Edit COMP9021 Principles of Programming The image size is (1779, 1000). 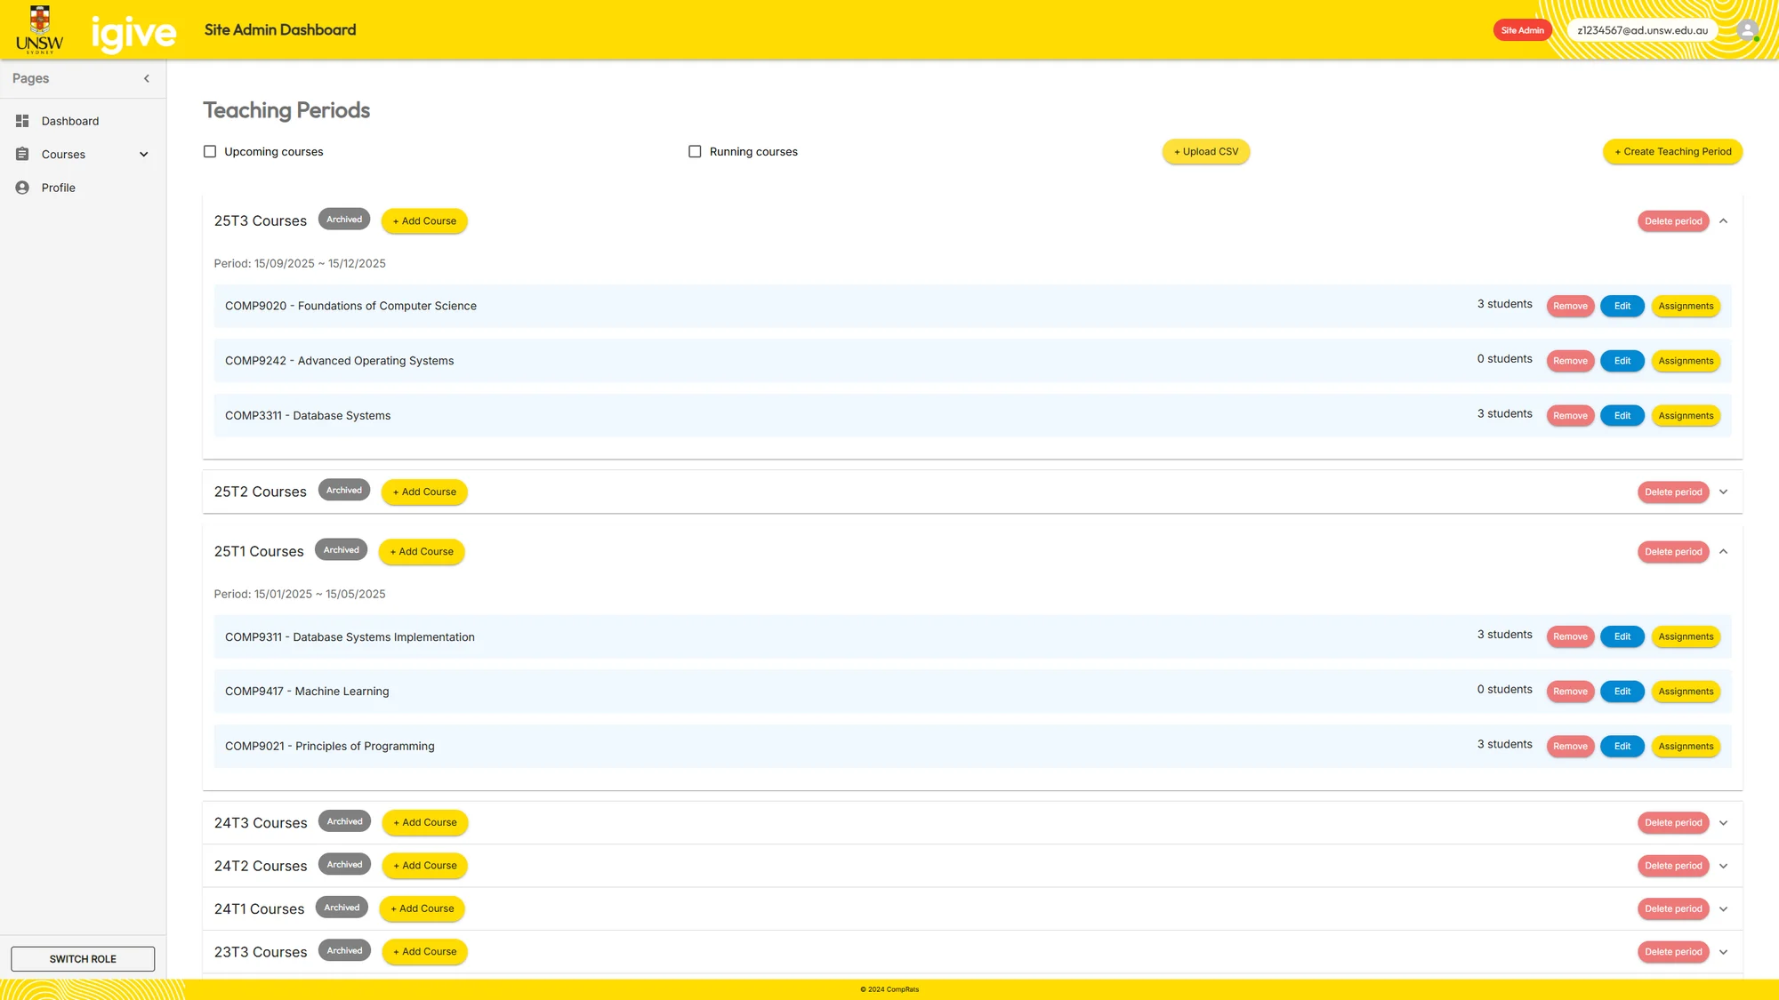tap(1622, 747)
